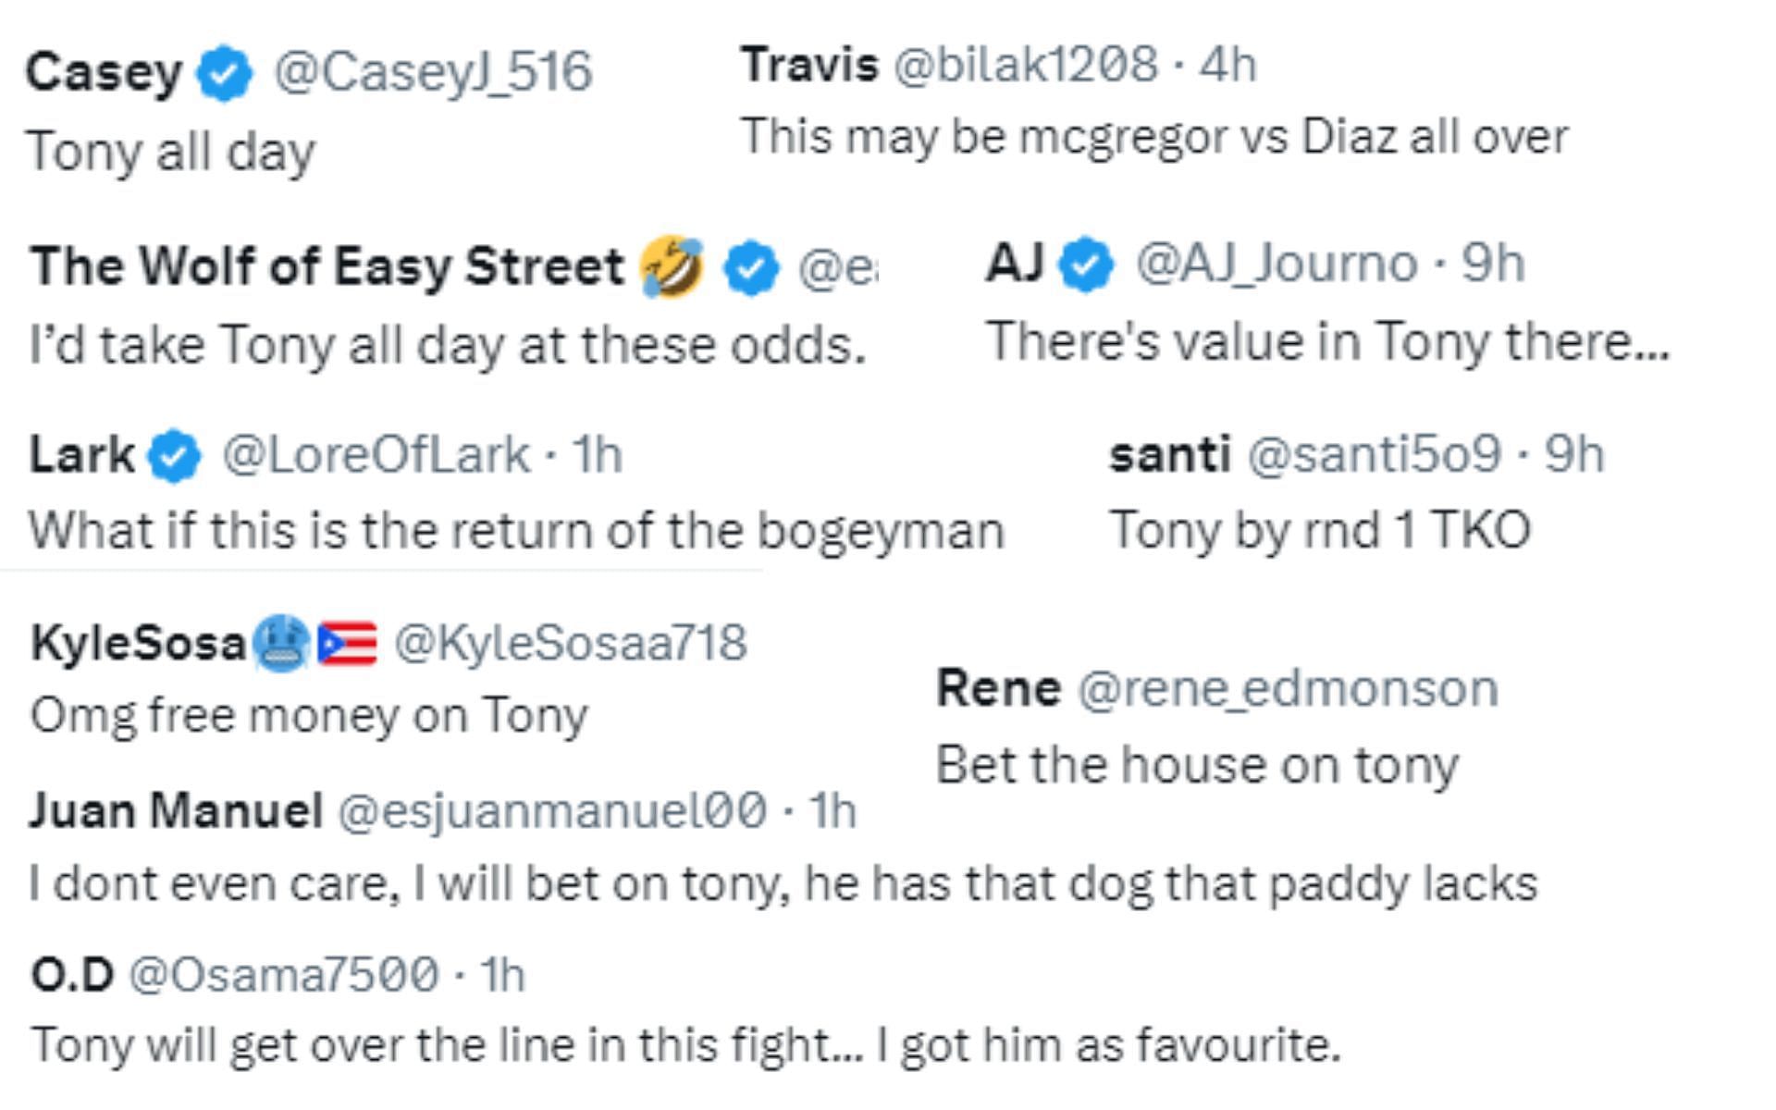Click the Puerto Rico flag emoji by KyleSosa
This screenshot has height=1110, width=1776.
[347, 644]
